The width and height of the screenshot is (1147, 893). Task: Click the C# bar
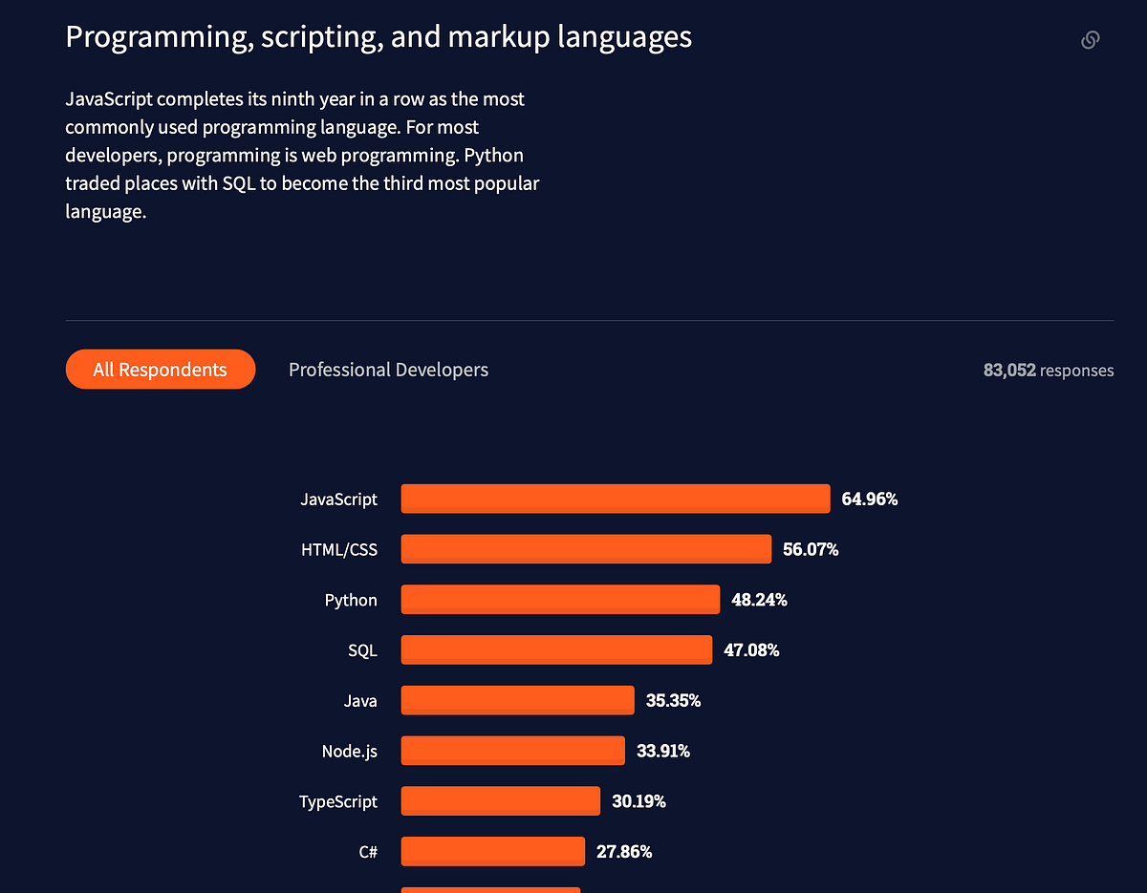pyautogui.click(x=492, y=851)
